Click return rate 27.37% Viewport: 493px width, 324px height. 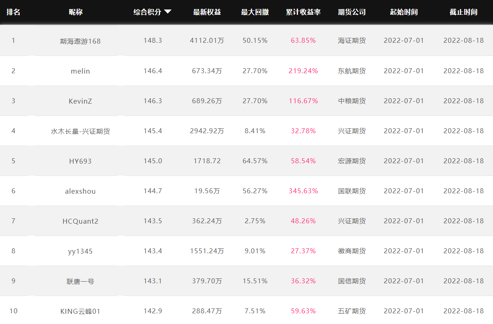(303, 251)
